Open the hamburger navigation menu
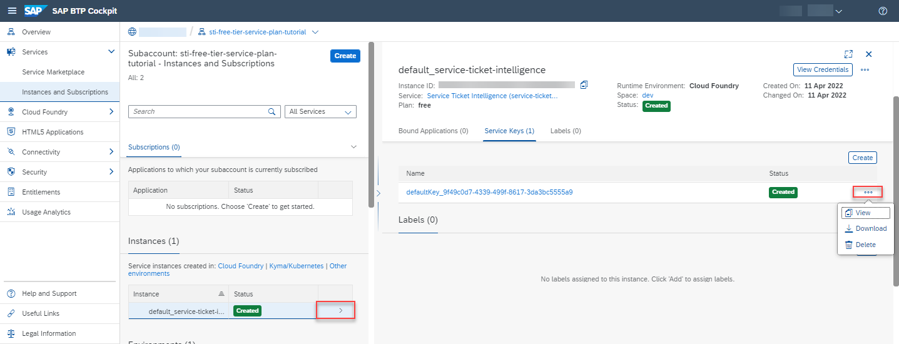Image resolution: width=899 pixels, height=344 pixels. point(11,11)
